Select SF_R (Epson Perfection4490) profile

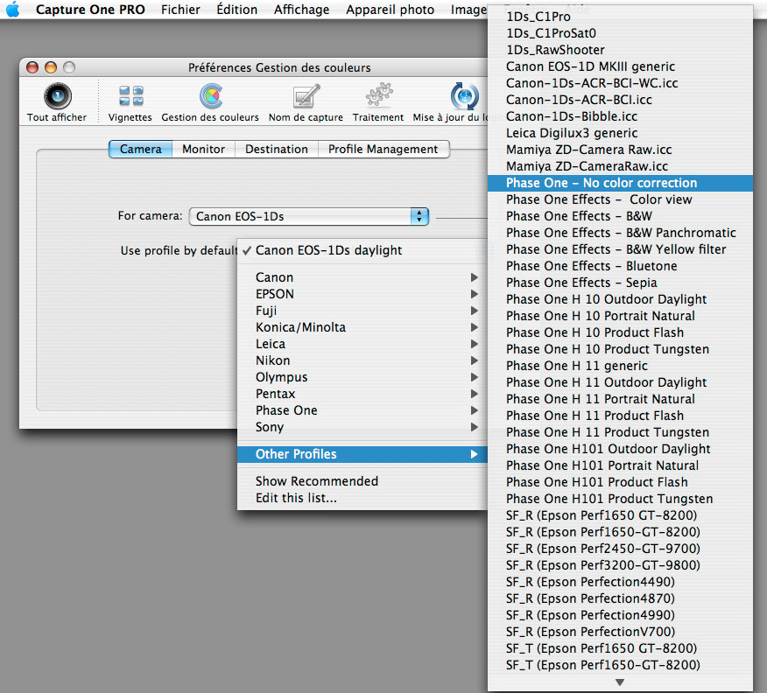point(620,582)
